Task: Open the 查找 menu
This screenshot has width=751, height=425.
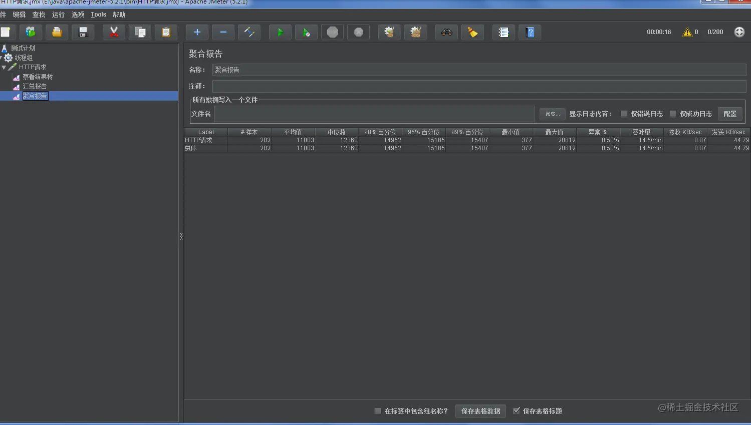Action: tap(39, 15)
